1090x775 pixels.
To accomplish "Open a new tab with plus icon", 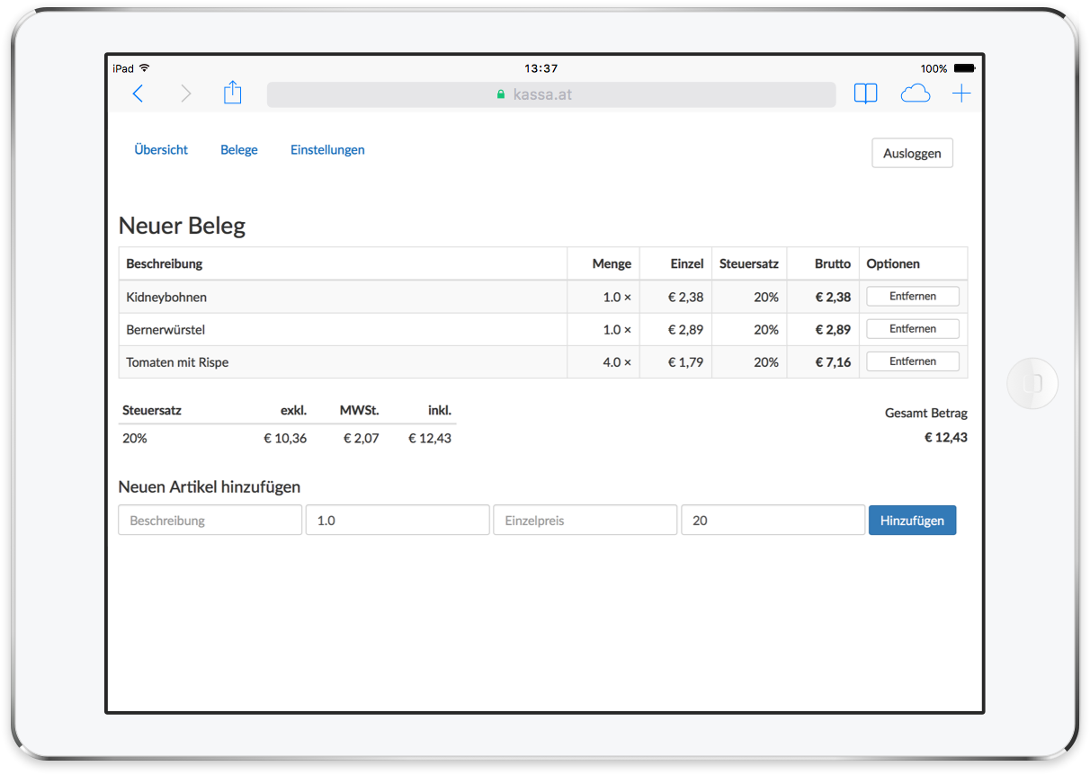I will (x=961, y=94).
